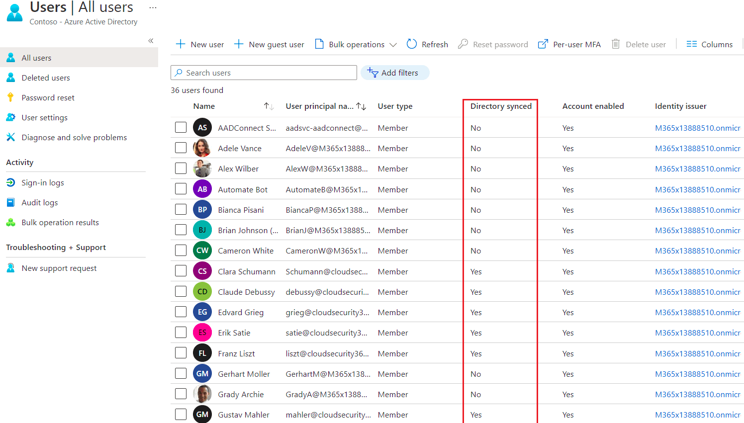Check the Cameron White row checkbox

pos(181,251)
